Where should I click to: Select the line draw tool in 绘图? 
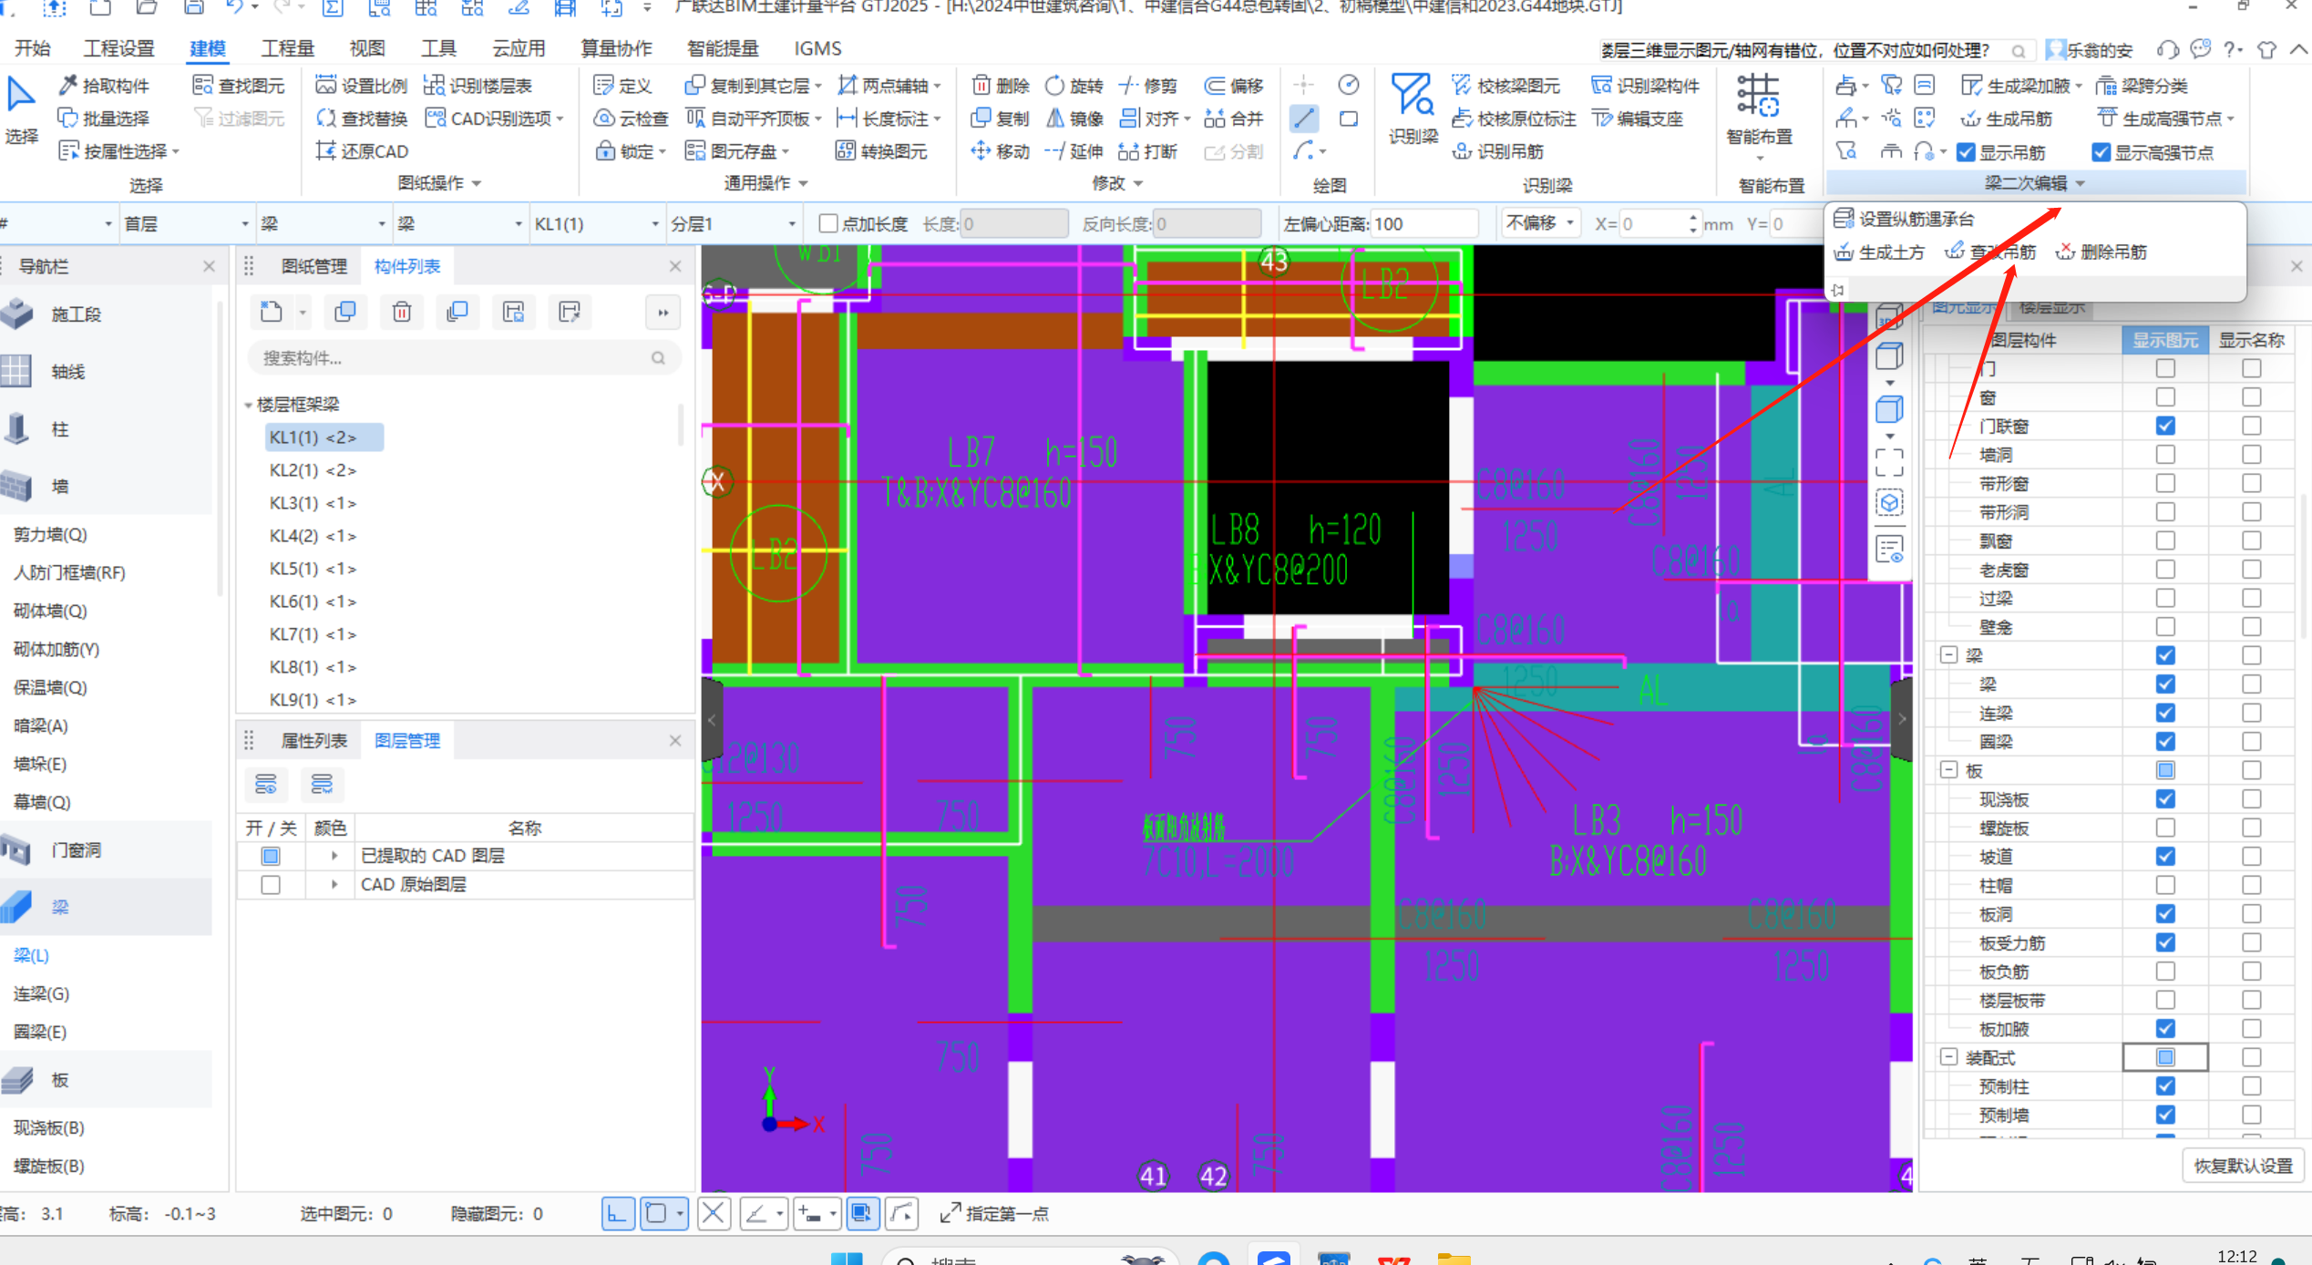1304,118
